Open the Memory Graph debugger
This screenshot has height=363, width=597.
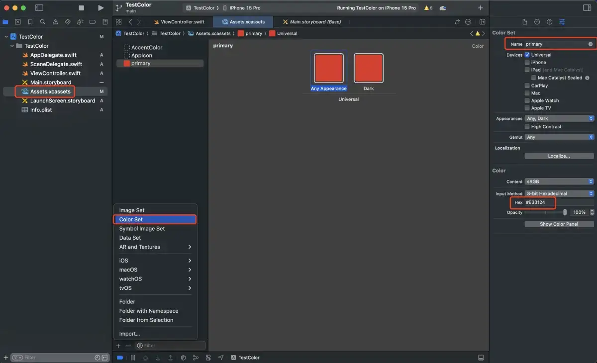click(x=196, y=357)
